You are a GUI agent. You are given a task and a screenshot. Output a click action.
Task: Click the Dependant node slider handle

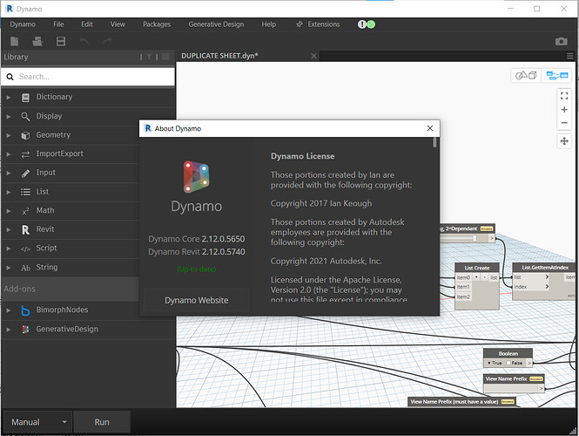click(475, 239)
